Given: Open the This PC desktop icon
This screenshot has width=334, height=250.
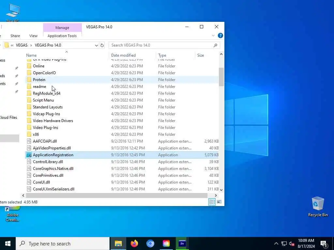Looking at the screenshot, I should [x=13, y=13].
